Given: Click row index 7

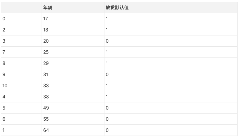Looking at the screenshot, I should [x=4, y=52].
